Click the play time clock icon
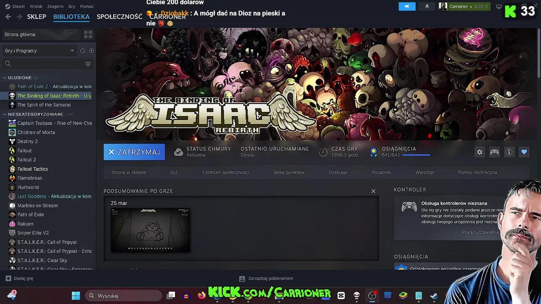 tap(323, 152)
